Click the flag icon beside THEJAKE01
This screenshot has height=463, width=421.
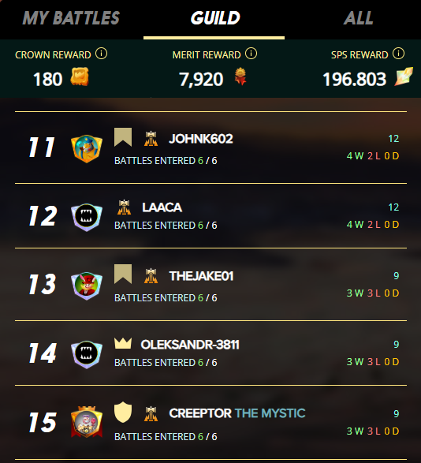tap(123, 274)
